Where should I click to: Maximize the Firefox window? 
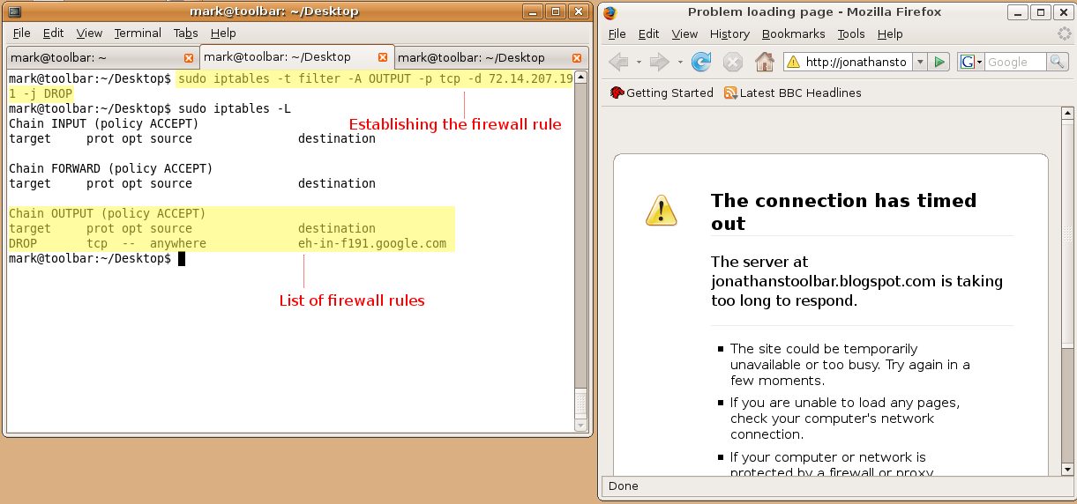coord(1039,12)
